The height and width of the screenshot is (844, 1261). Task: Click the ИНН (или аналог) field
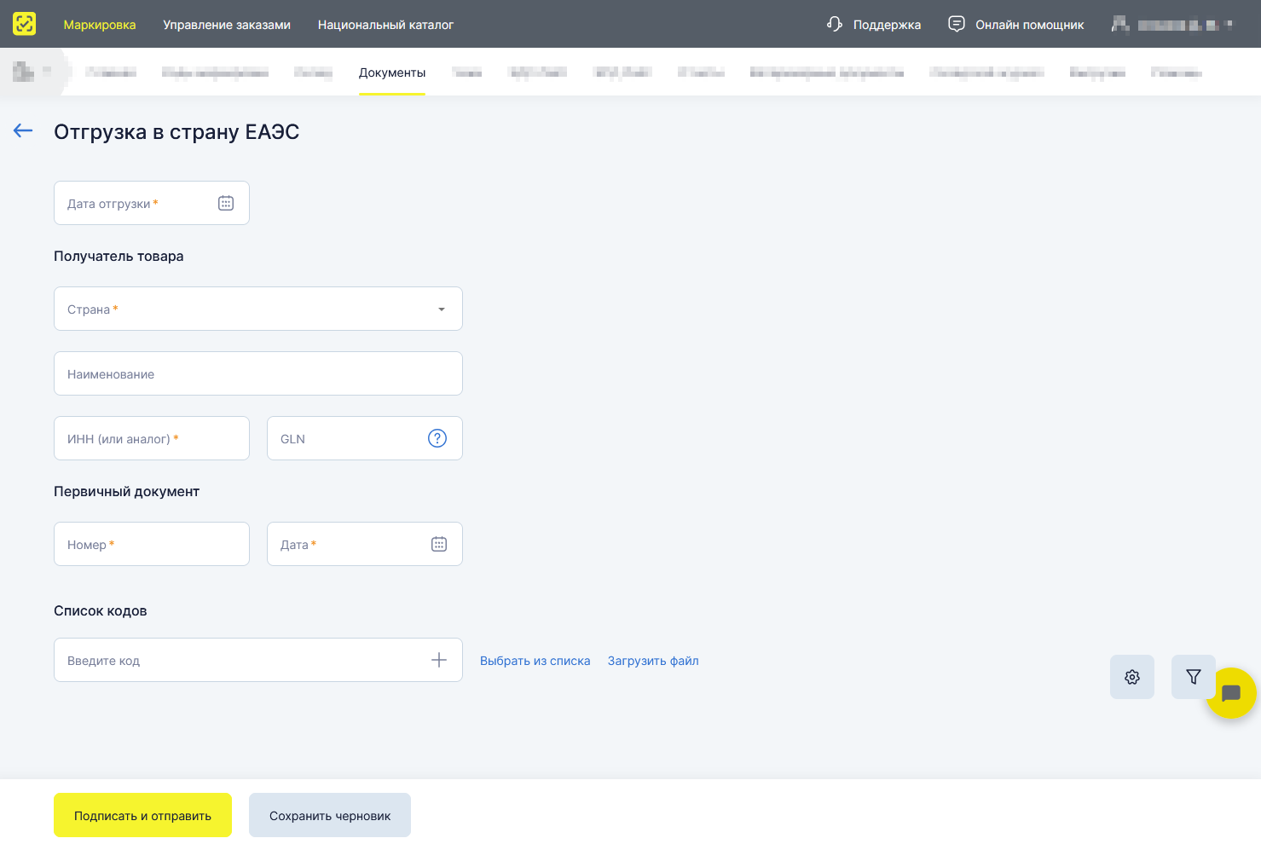152,438
